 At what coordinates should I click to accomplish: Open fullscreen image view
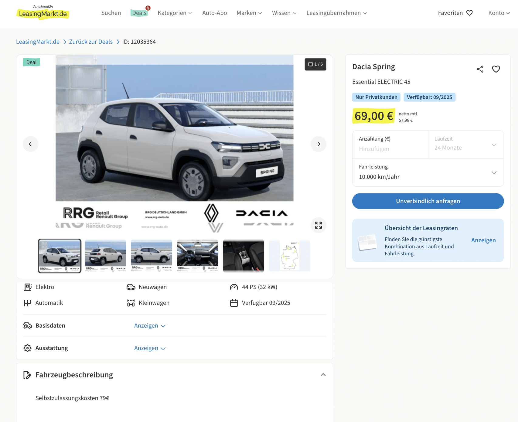pos(319,225)
